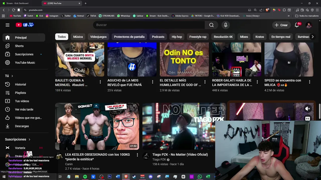Select the Freestyle rap category chip
The height and width of the screenshot is (180, 321).
(198, 37)
